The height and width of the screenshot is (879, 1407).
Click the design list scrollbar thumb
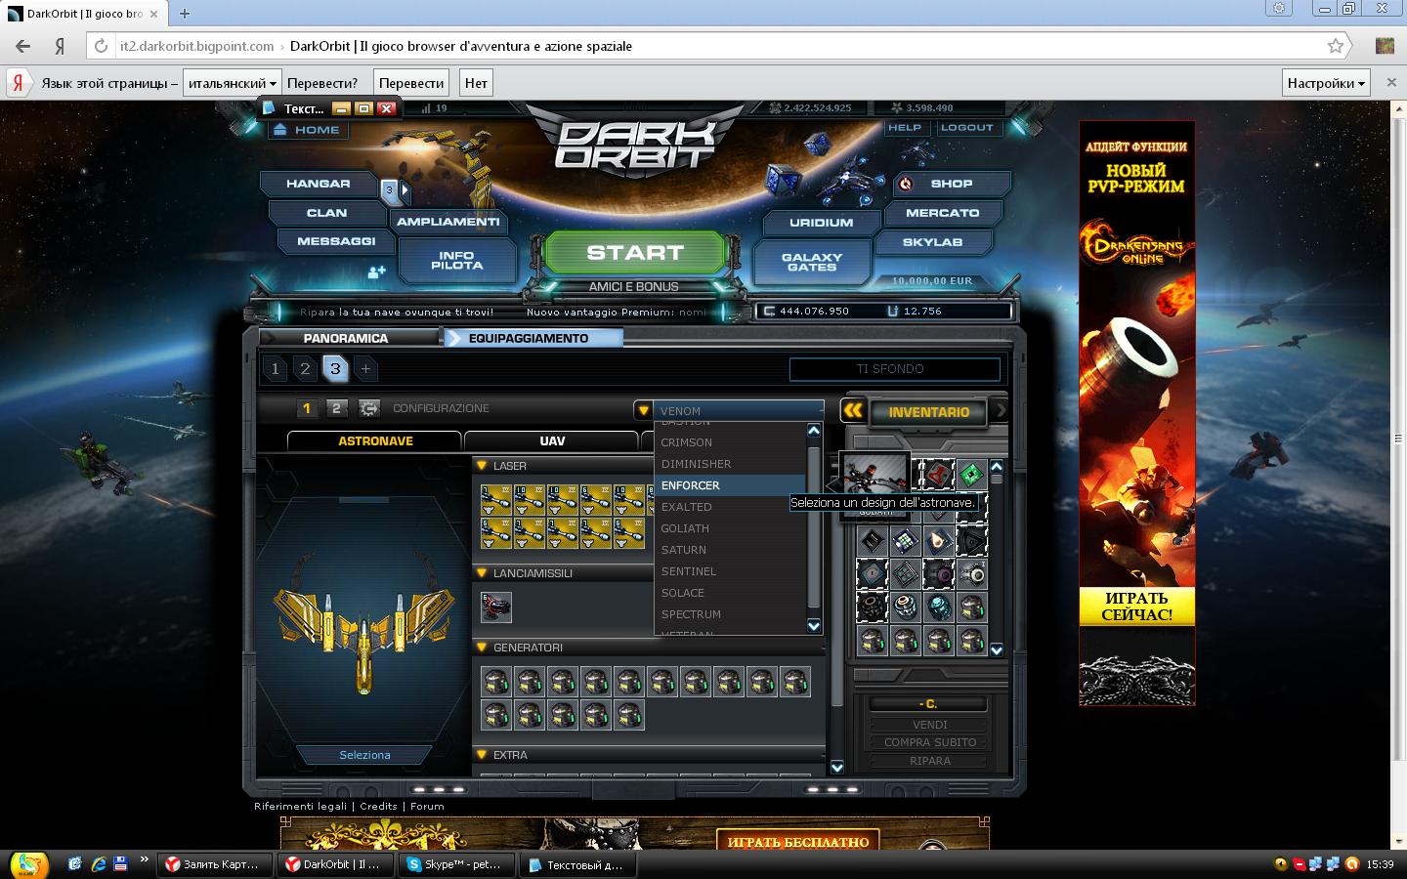[814, 527]
